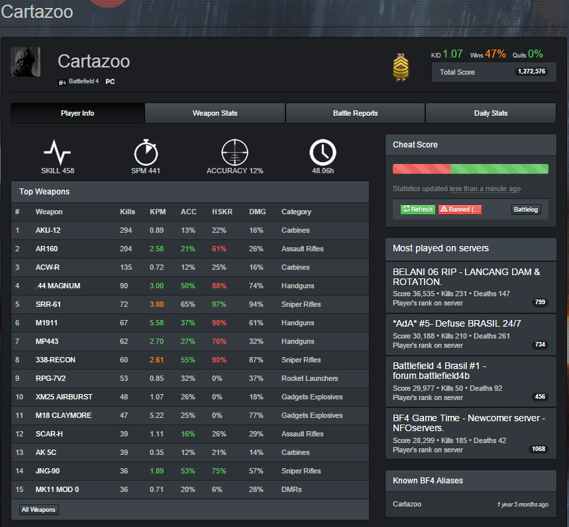Select the ACW-R weapon name
This screenshot has width=569, height=527.
[x=48, y=267]
